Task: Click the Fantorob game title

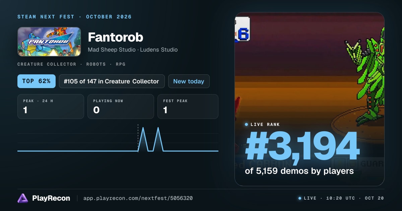Action: (115, 37)
